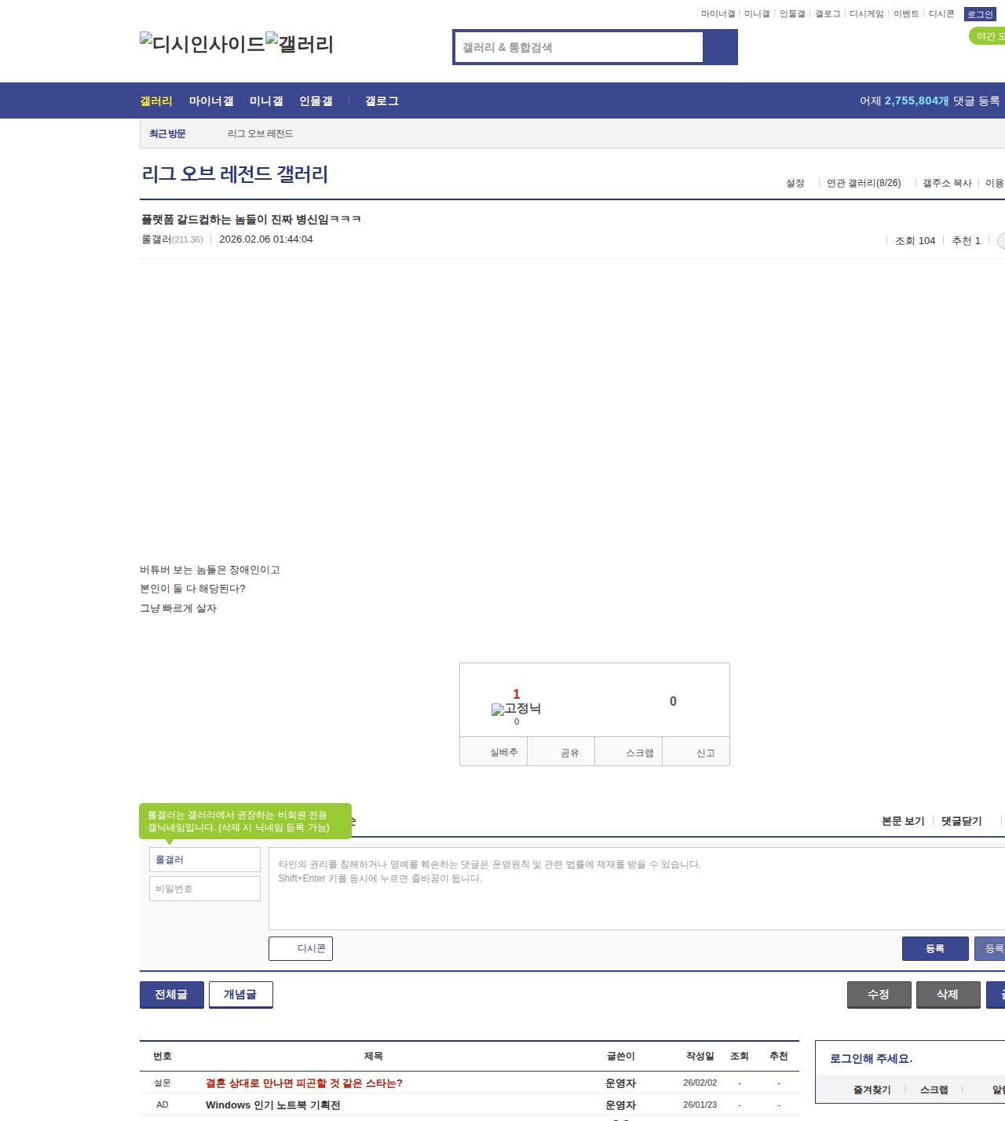The width and height of the screenshot is (1005, 1121).
Task: Click the 롤갤러 nickname input field
Action: coord(205,860)
